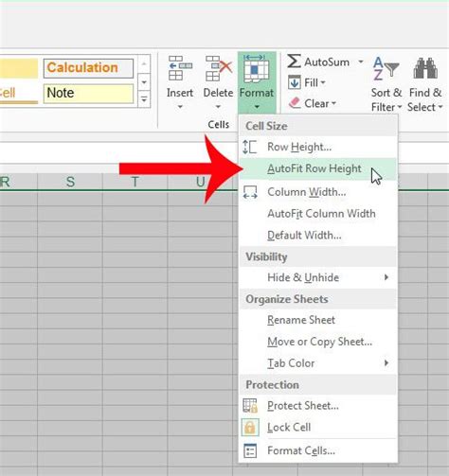Open Format Cells... from the menu
This screenshot has height=476, width=449.
317,450
